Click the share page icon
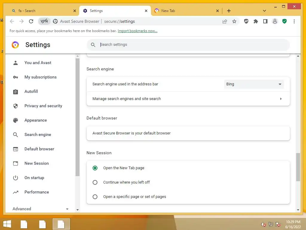 (x=225, y=21)
